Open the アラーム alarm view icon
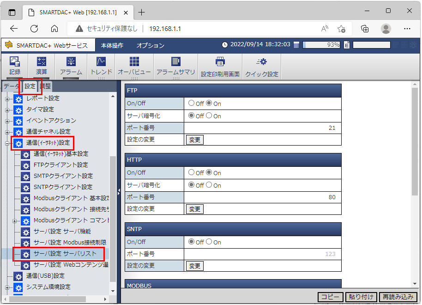The height and width of the screenshot is (305, 422). pos(71,66)
